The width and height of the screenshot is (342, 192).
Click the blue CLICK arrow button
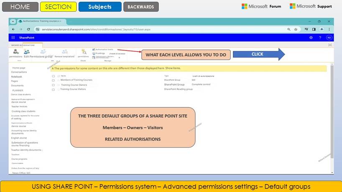pos(259,54)
